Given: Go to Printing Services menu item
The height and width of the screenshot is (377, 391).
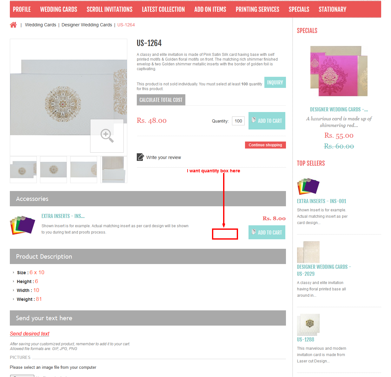Looking at the screenshot, I should pos(257,10).
